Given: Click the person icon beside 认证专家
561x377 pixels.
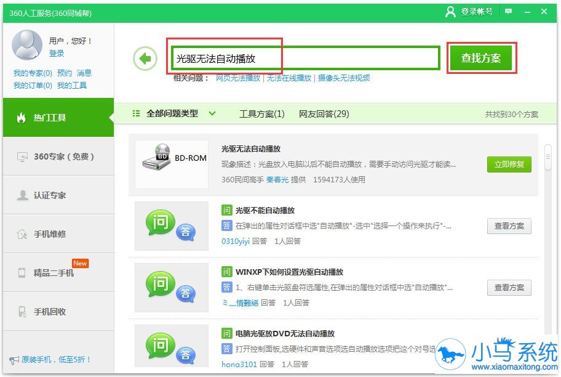Looking at the screenshot, I should click(x=23, y=195).
